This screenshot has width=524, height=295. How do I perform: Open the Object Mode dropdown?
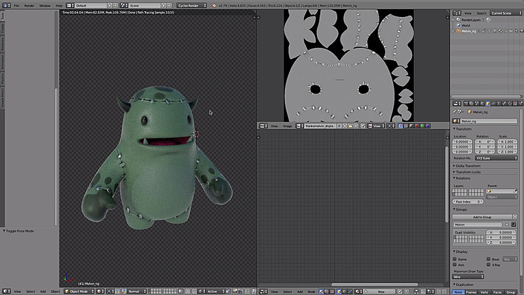79,291
